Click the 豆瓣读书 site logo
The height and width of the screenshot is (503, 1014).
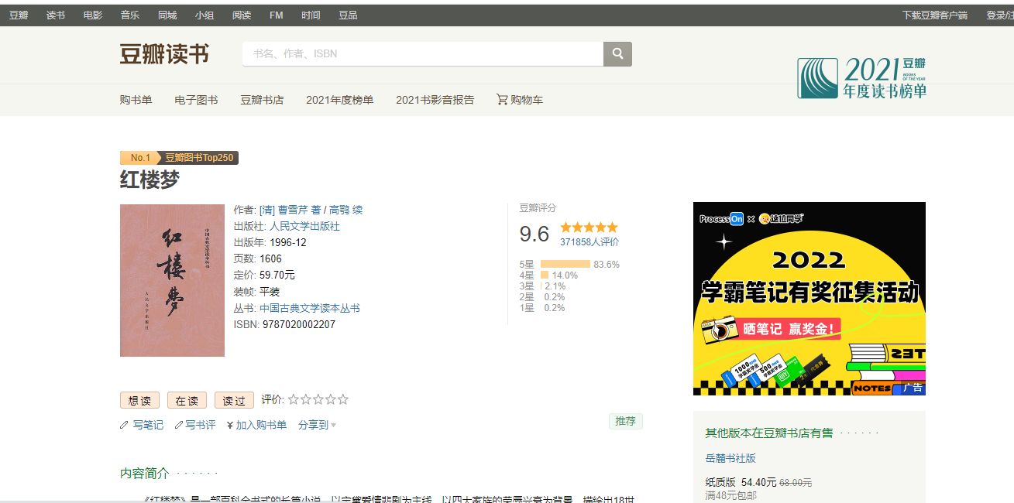pyautogui.click(x=164, y=54)
